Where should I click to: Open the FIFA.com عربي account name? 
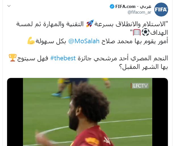[133, 7]
